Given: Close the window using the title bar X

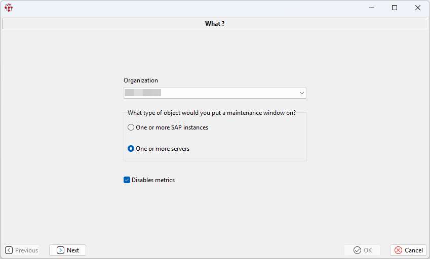Looking at the screenshot, I should click(418, 8).
